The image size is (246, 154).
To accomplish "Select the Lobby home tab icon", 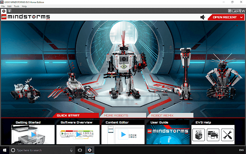I will point(4,11).
